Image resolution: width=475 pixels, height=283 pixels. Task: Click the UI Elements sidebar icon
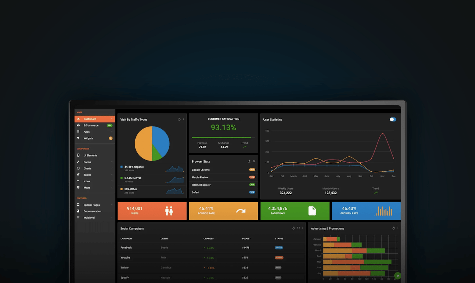78,155
